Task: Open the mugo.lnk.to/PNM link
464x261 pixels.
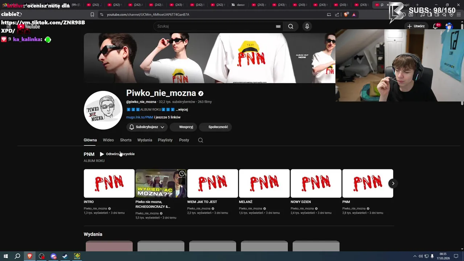Action: tap(140, 117)
